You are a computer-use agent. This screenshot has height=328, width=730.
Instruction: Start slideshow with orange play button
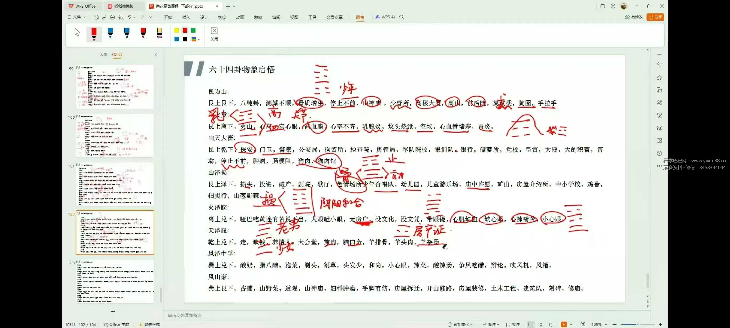coord(564,324)
